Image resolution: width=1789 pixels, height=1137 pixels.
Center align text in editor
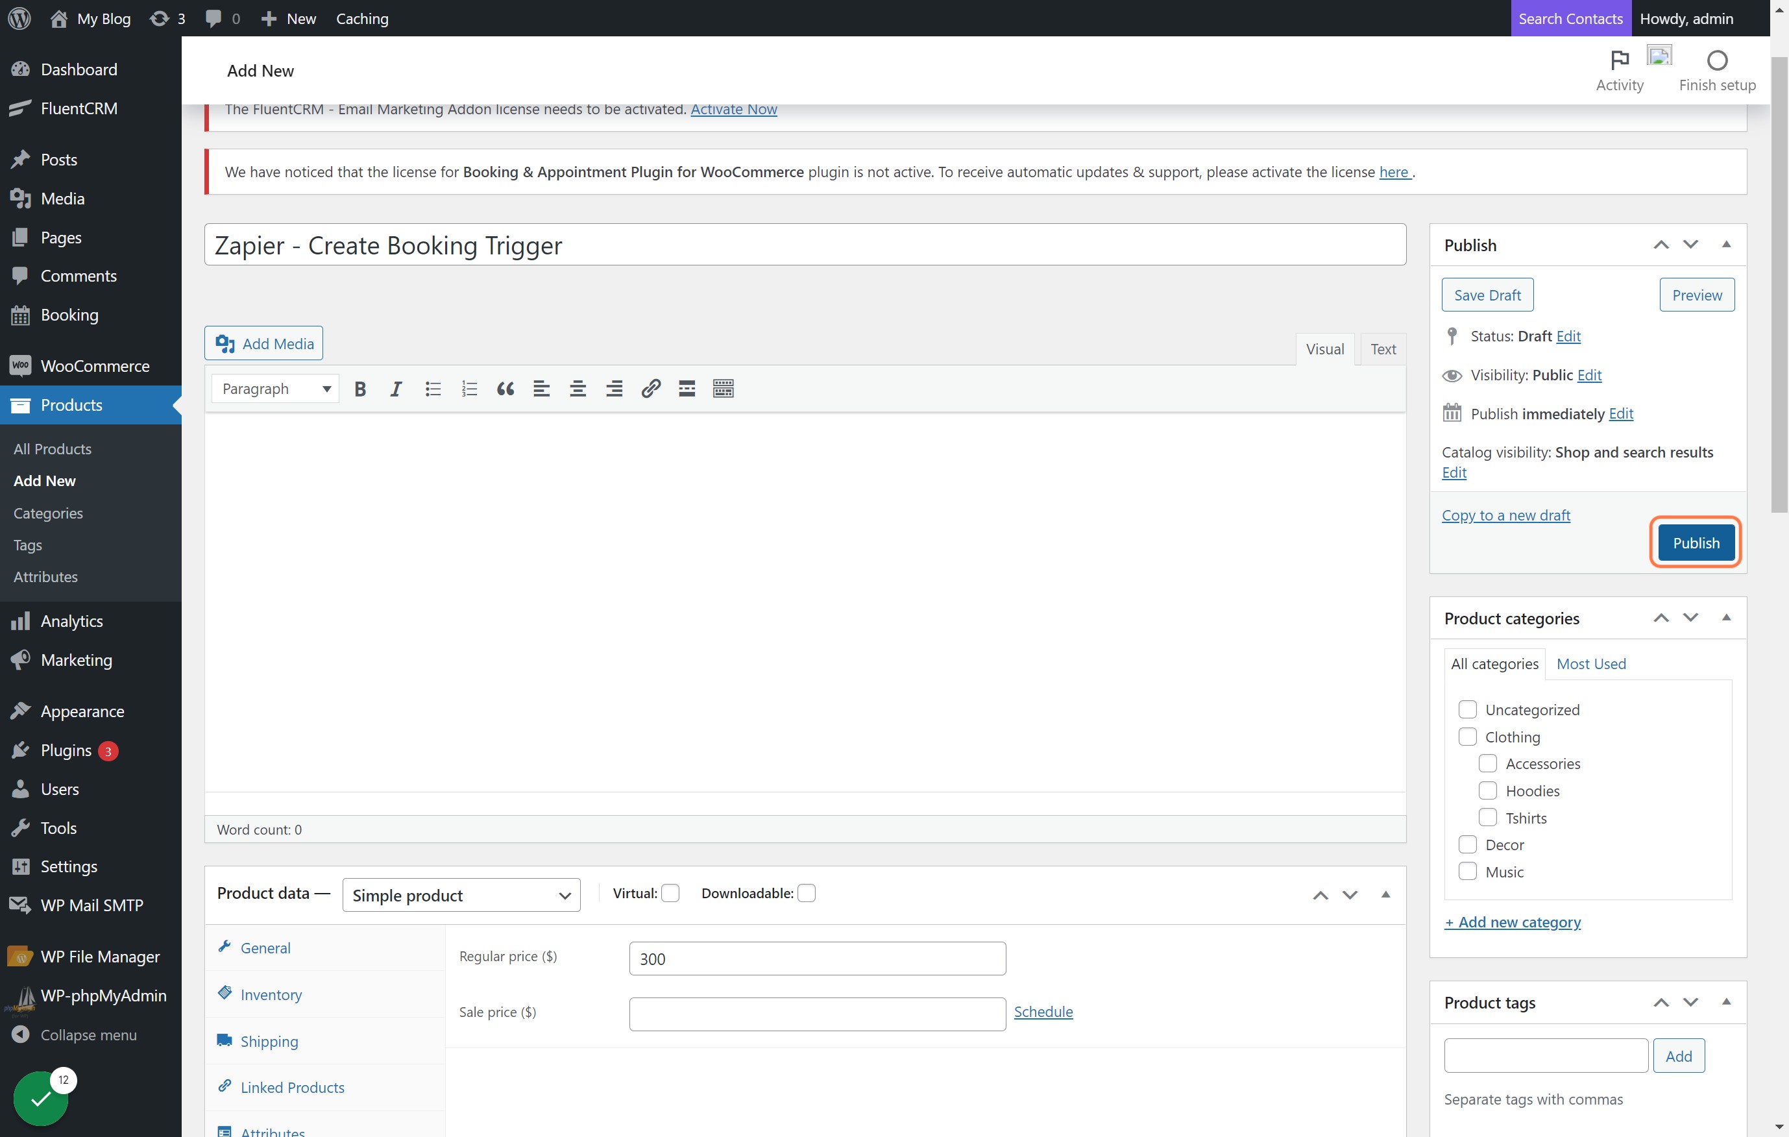click(578, 389)
